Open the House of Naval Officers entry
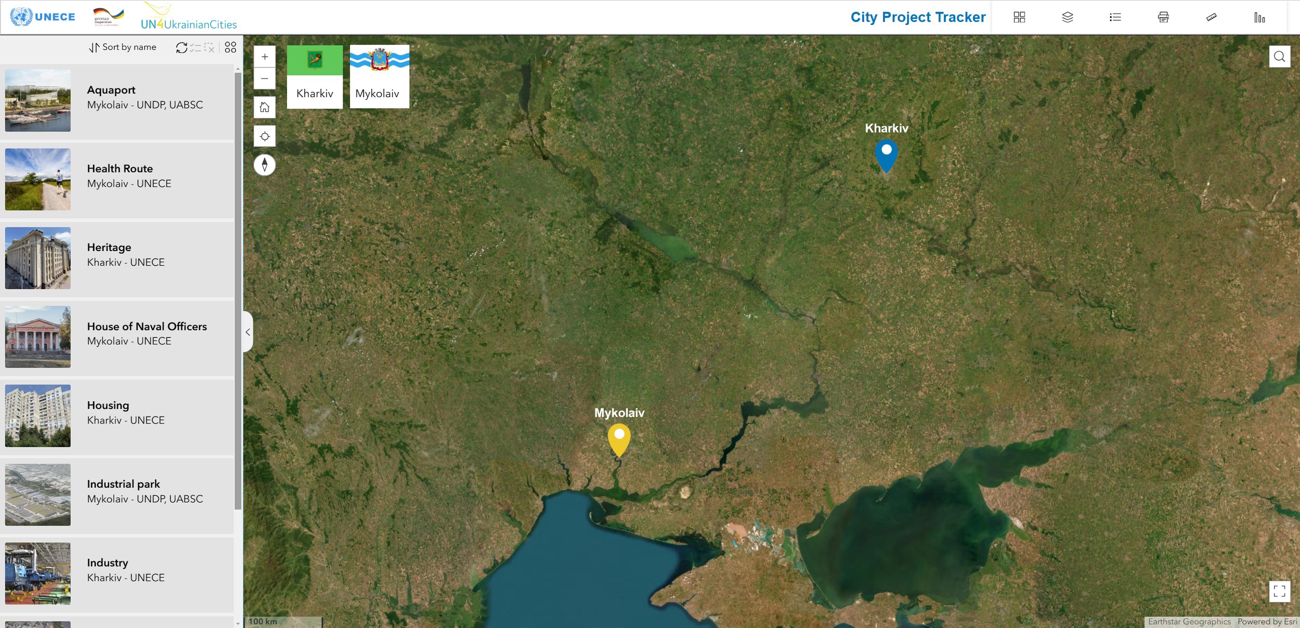Screen dimensions: 1300x628 click(117, 337)
